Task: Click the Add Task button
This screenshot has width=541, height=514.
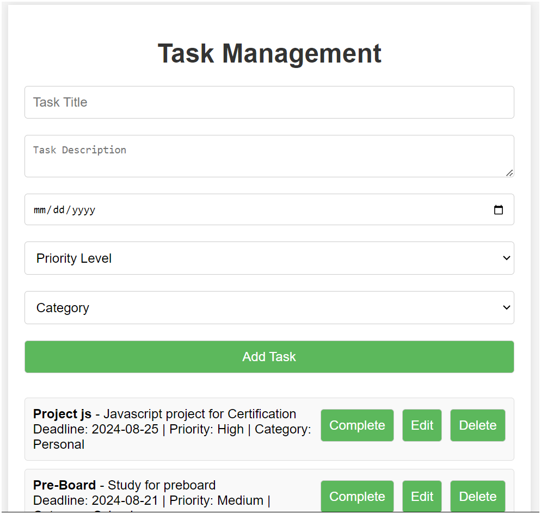Action: click(269, 357)
